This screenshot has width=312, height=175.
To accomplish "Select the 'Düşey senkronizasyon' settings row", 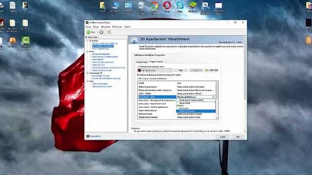I will (x=177, y=110).
